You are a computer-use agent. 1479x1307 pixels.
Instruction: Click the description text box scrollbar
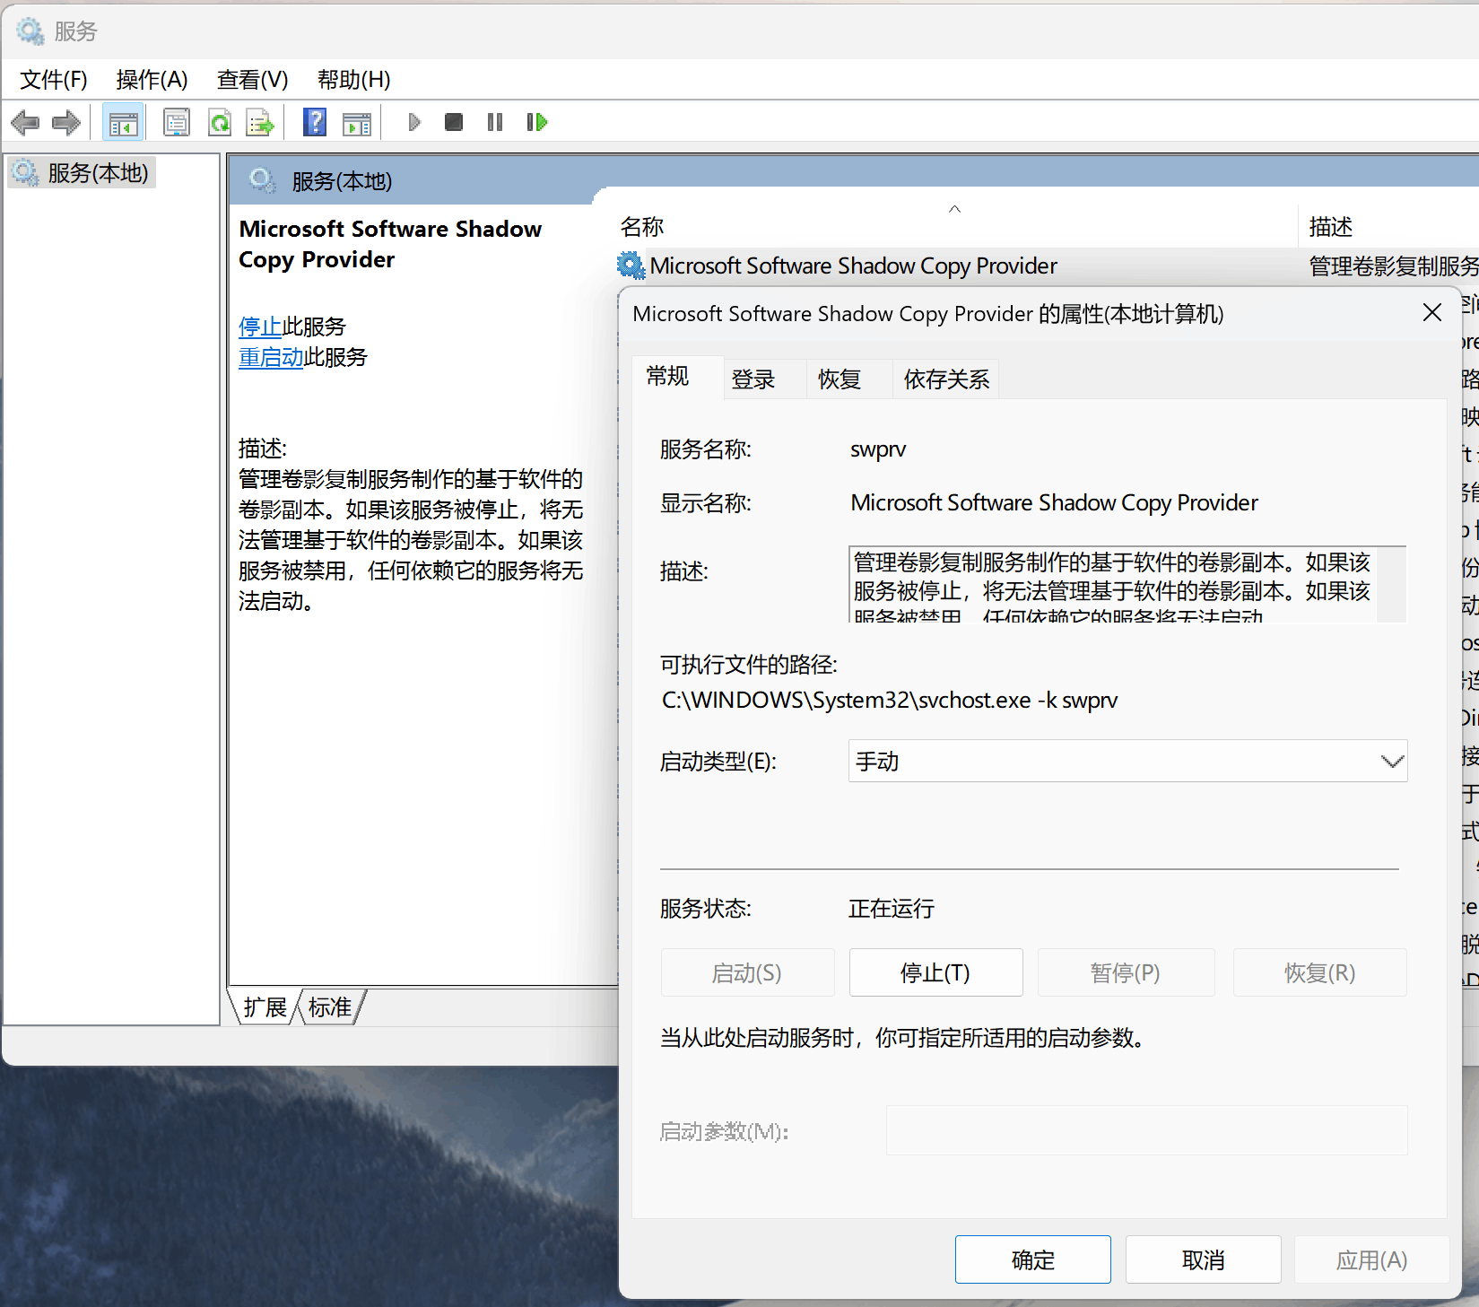1391,585
